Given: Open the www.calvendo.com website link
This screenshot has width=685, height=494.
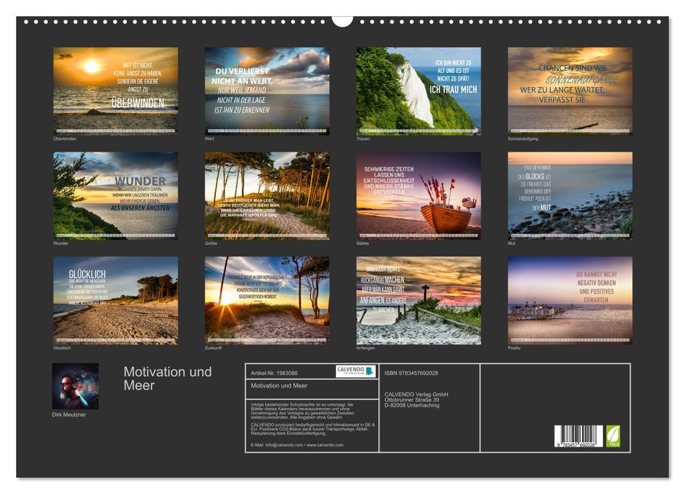Looking at the screenshot, I should click(325, 446).
